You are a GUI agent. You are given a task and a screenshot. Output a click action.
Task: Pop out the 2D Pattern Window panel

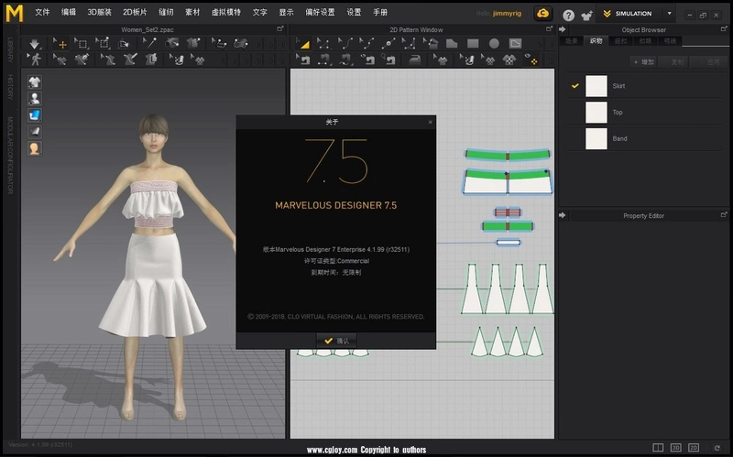(549, 29)
